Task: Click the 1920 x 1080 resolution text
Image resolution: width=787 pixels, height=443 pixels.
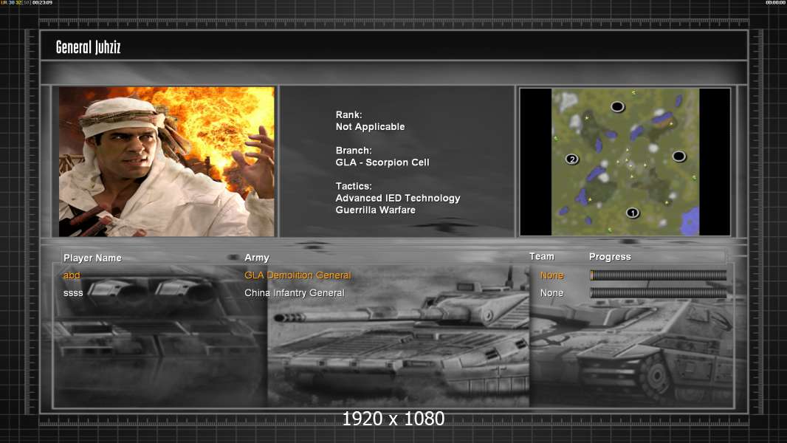Action: [x=393, y=419]
